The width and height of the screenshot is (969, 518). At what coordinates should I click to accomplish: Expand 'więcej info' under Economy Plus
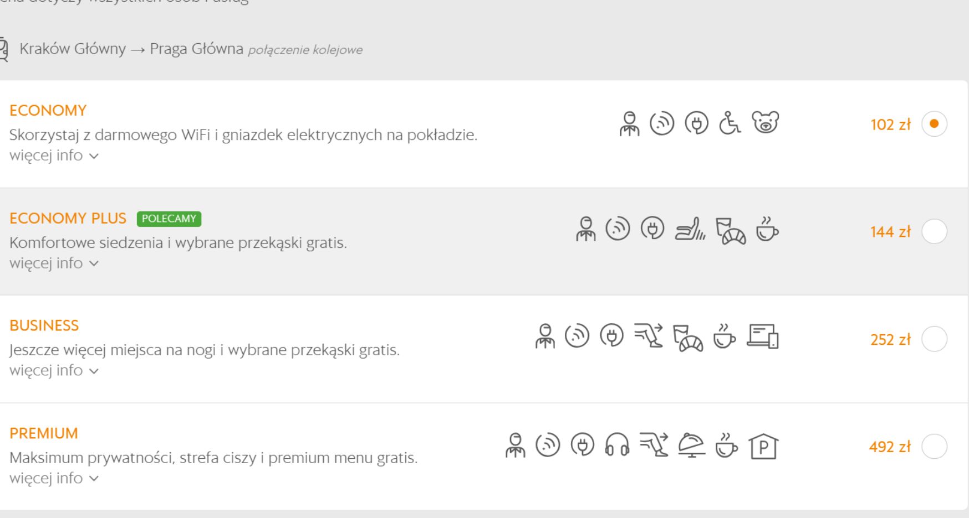54,263
